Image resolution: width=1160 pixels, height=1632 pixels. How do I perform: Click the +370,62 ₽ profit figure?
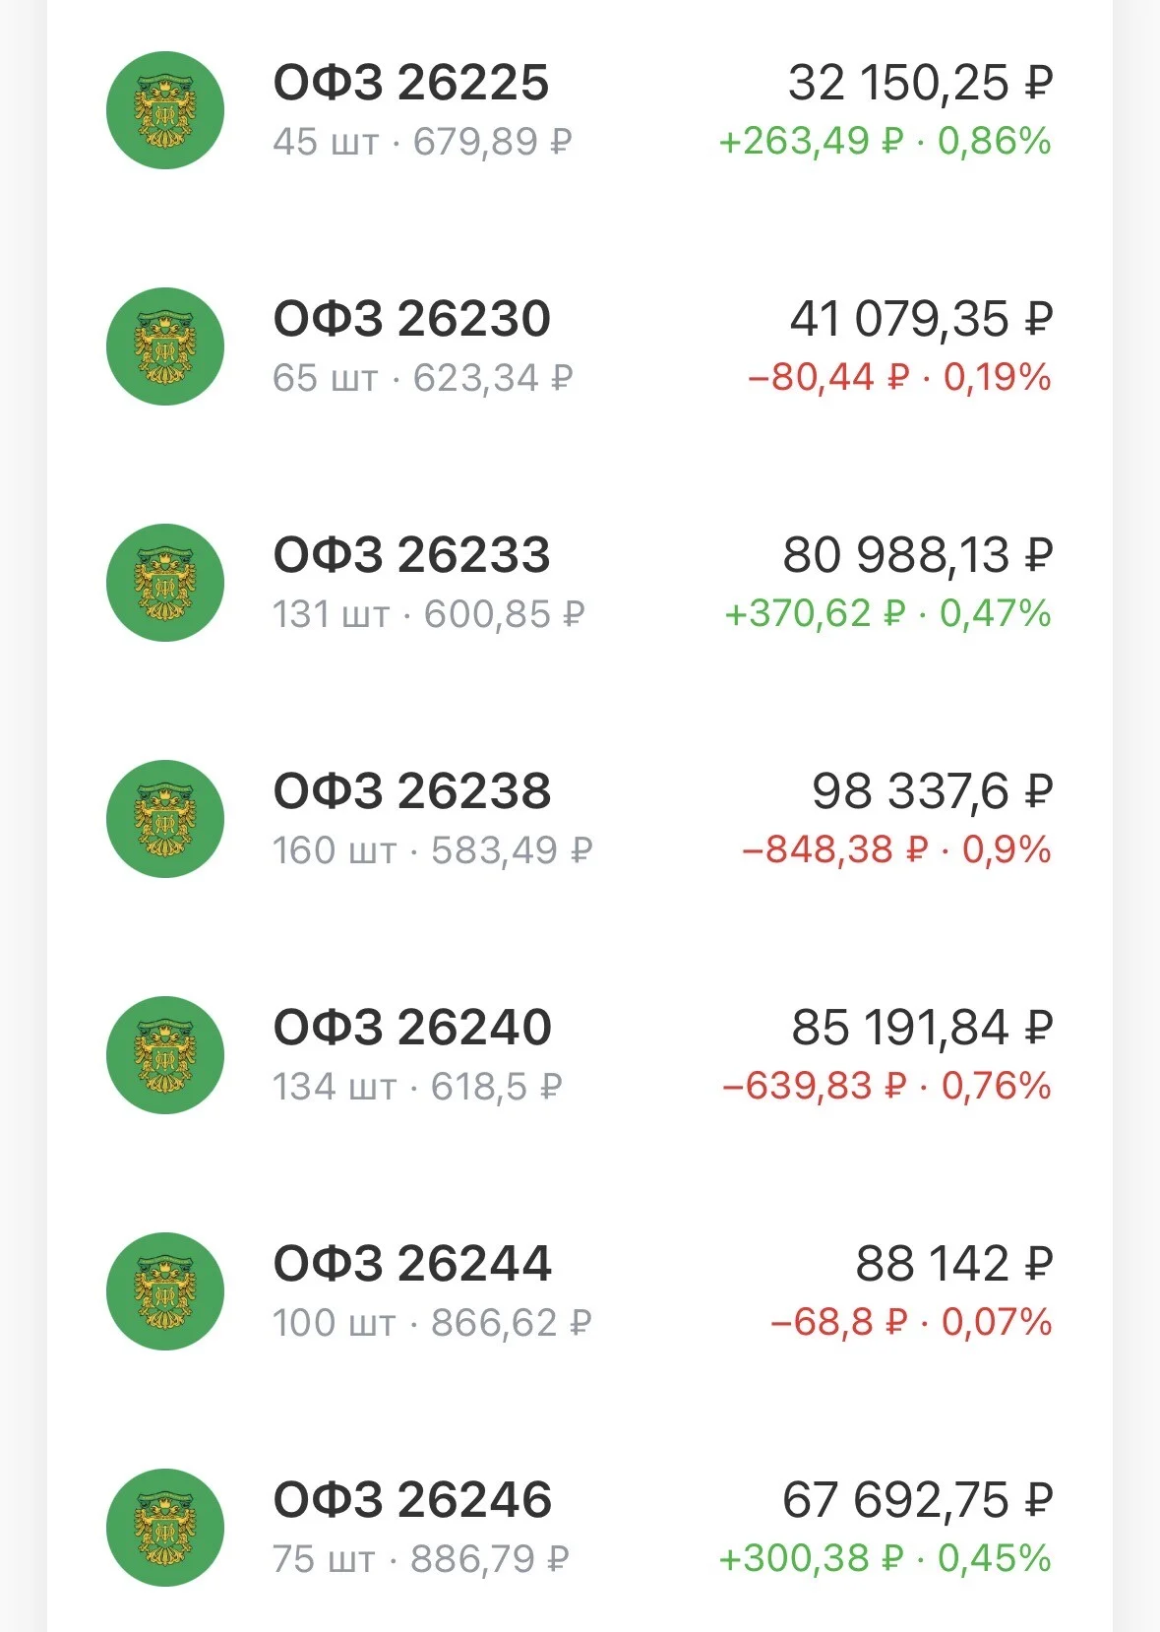click(x=814, y=614)
